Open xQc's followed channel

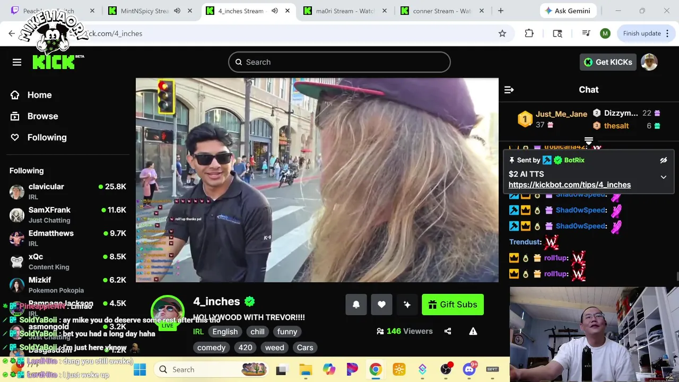[68, 262]
